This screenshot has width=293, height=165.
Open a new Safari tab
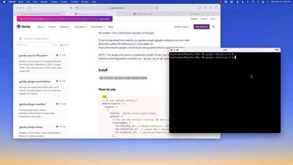click(211, 8)
